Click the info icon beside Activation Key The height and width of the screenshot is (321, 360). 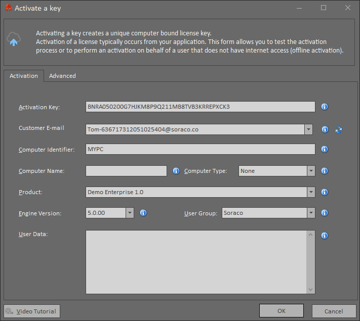(325, 107)
